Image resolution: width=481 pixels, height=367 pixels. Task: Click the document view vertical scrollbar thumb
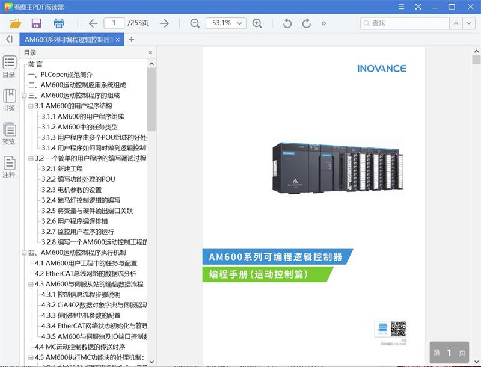[x=476, y=60]
